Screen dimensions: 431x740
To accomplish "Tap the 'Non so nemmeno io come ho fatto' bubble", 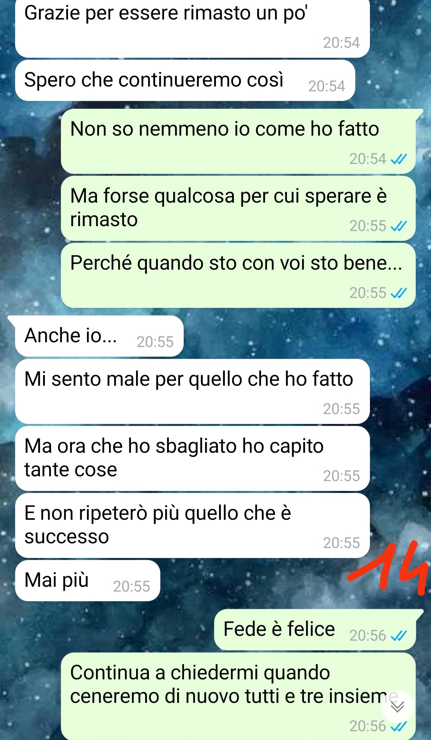I will 238,141.
